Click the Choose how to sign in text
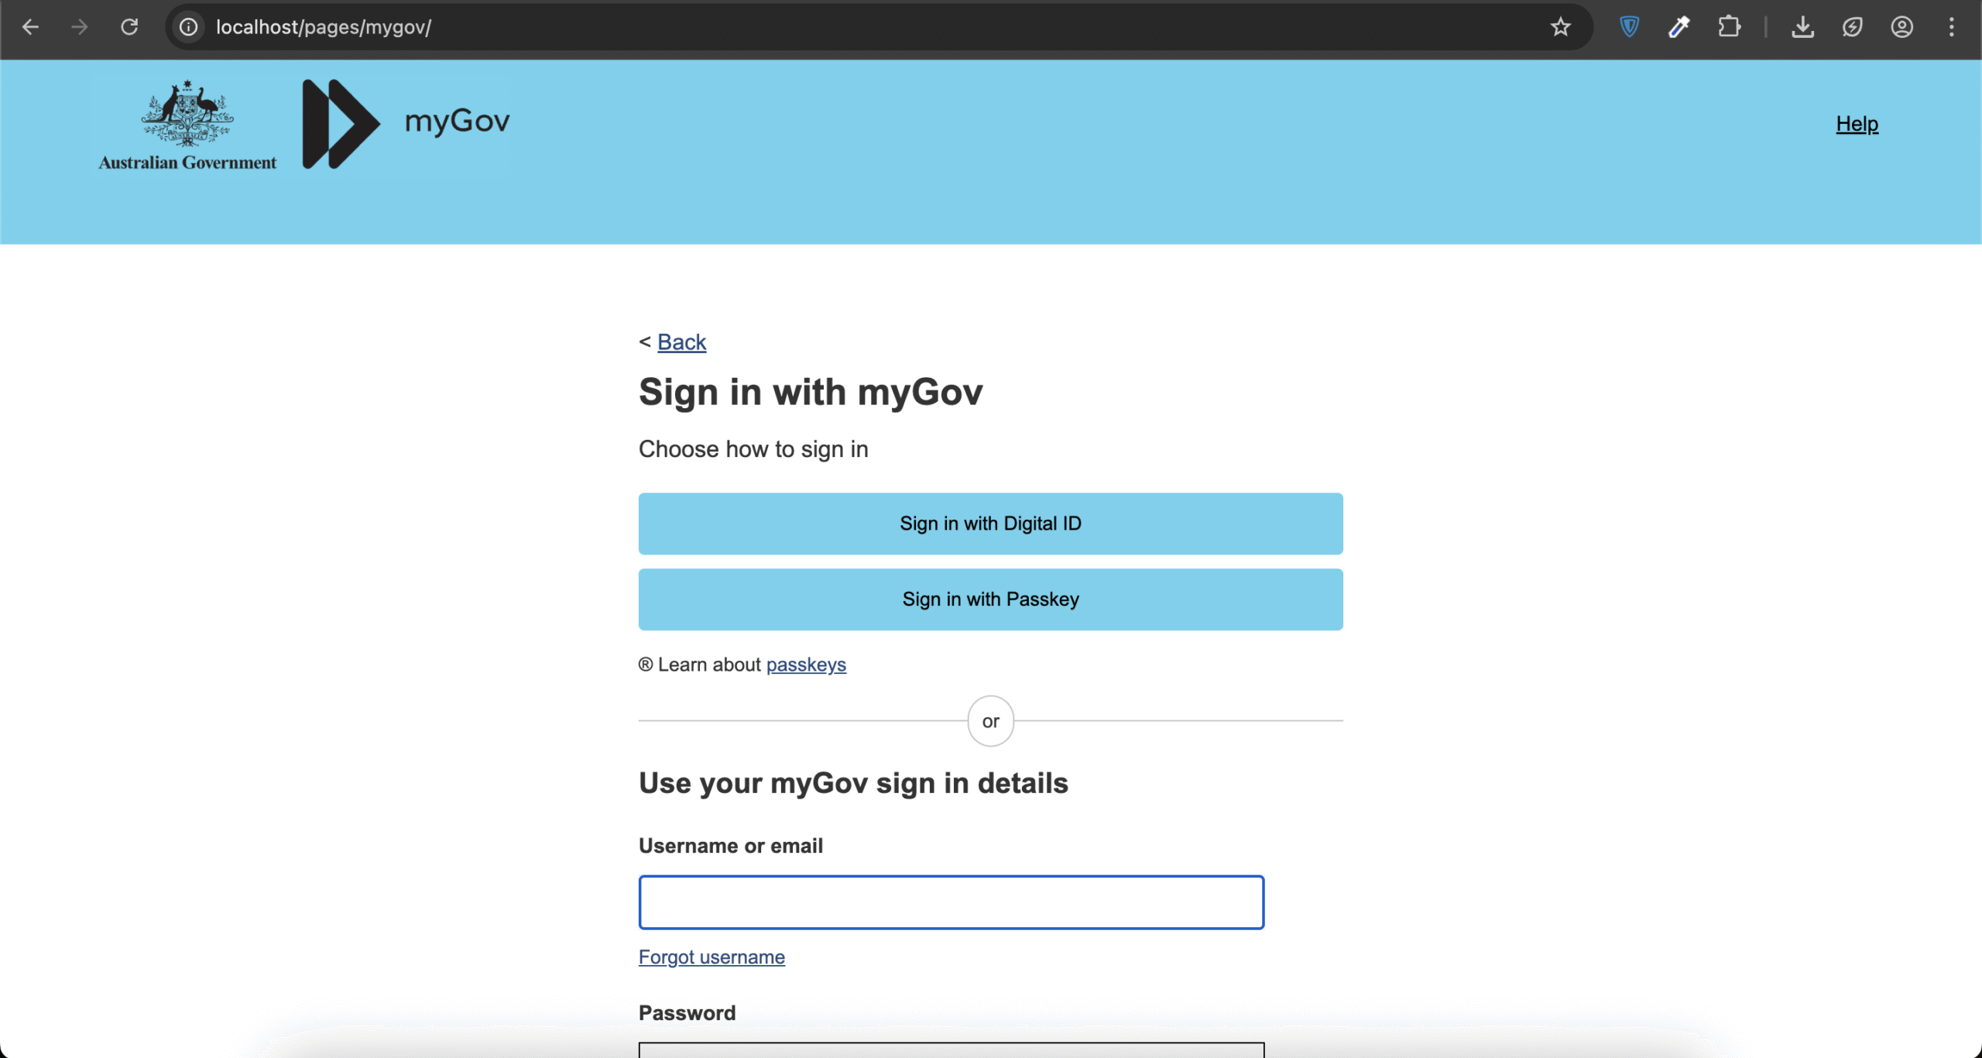This screenshot has width=1982, height=1058. (753, 449)
